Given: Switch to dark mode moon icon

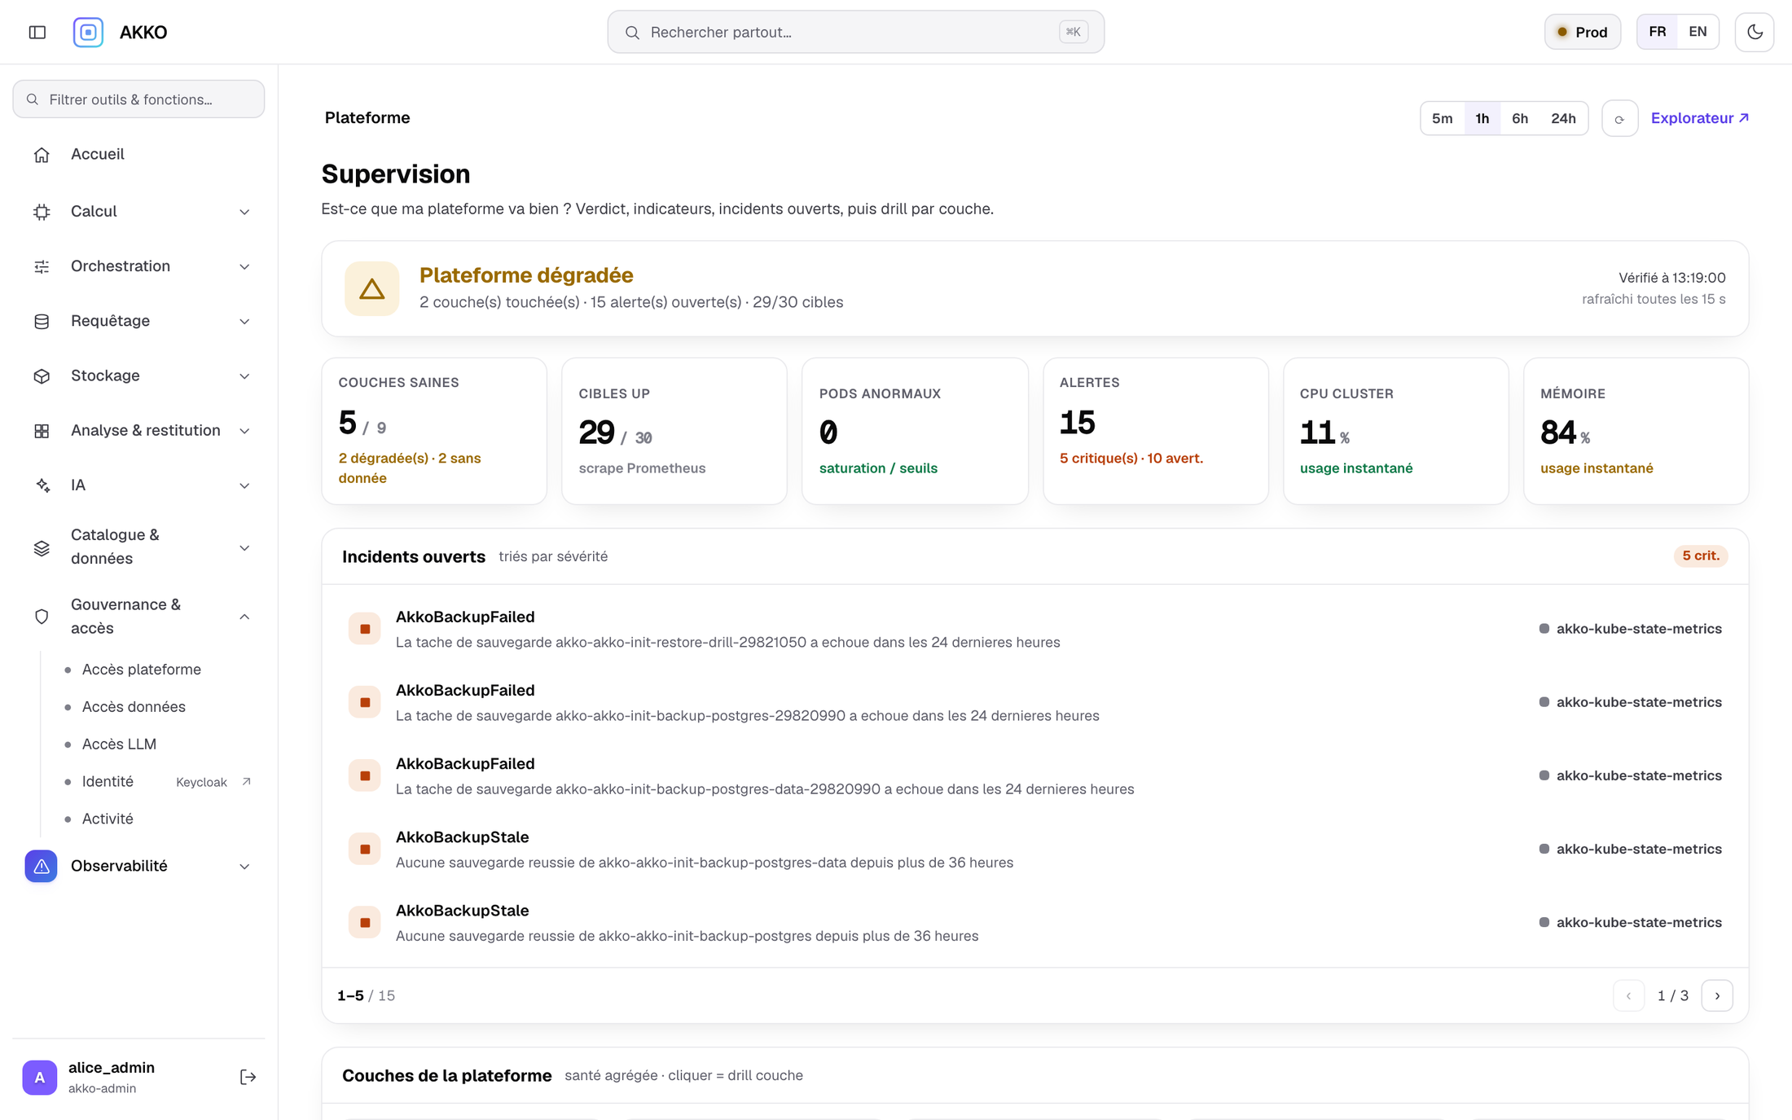Looking at the screenshot, I should pos(1755,32).
